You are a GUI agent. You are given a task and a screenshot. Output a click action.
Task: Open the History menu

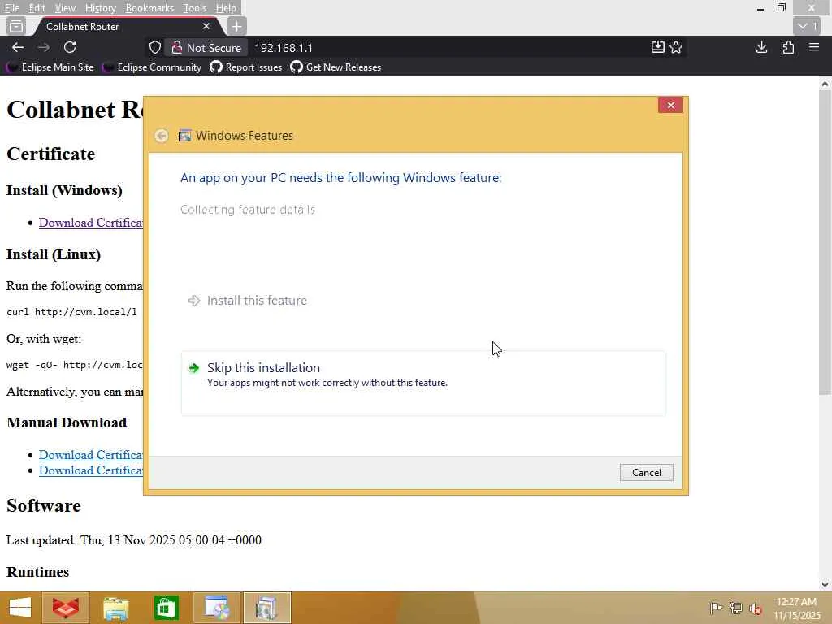click(100, 8)
